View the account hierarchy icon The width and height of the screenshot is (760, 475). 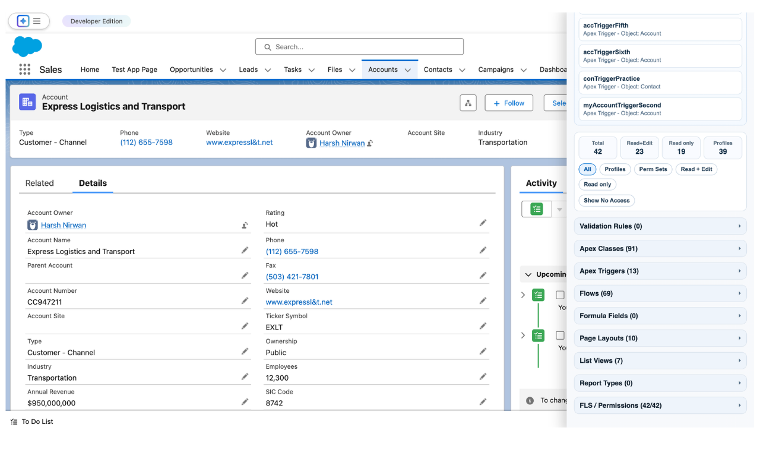(468, 103)
